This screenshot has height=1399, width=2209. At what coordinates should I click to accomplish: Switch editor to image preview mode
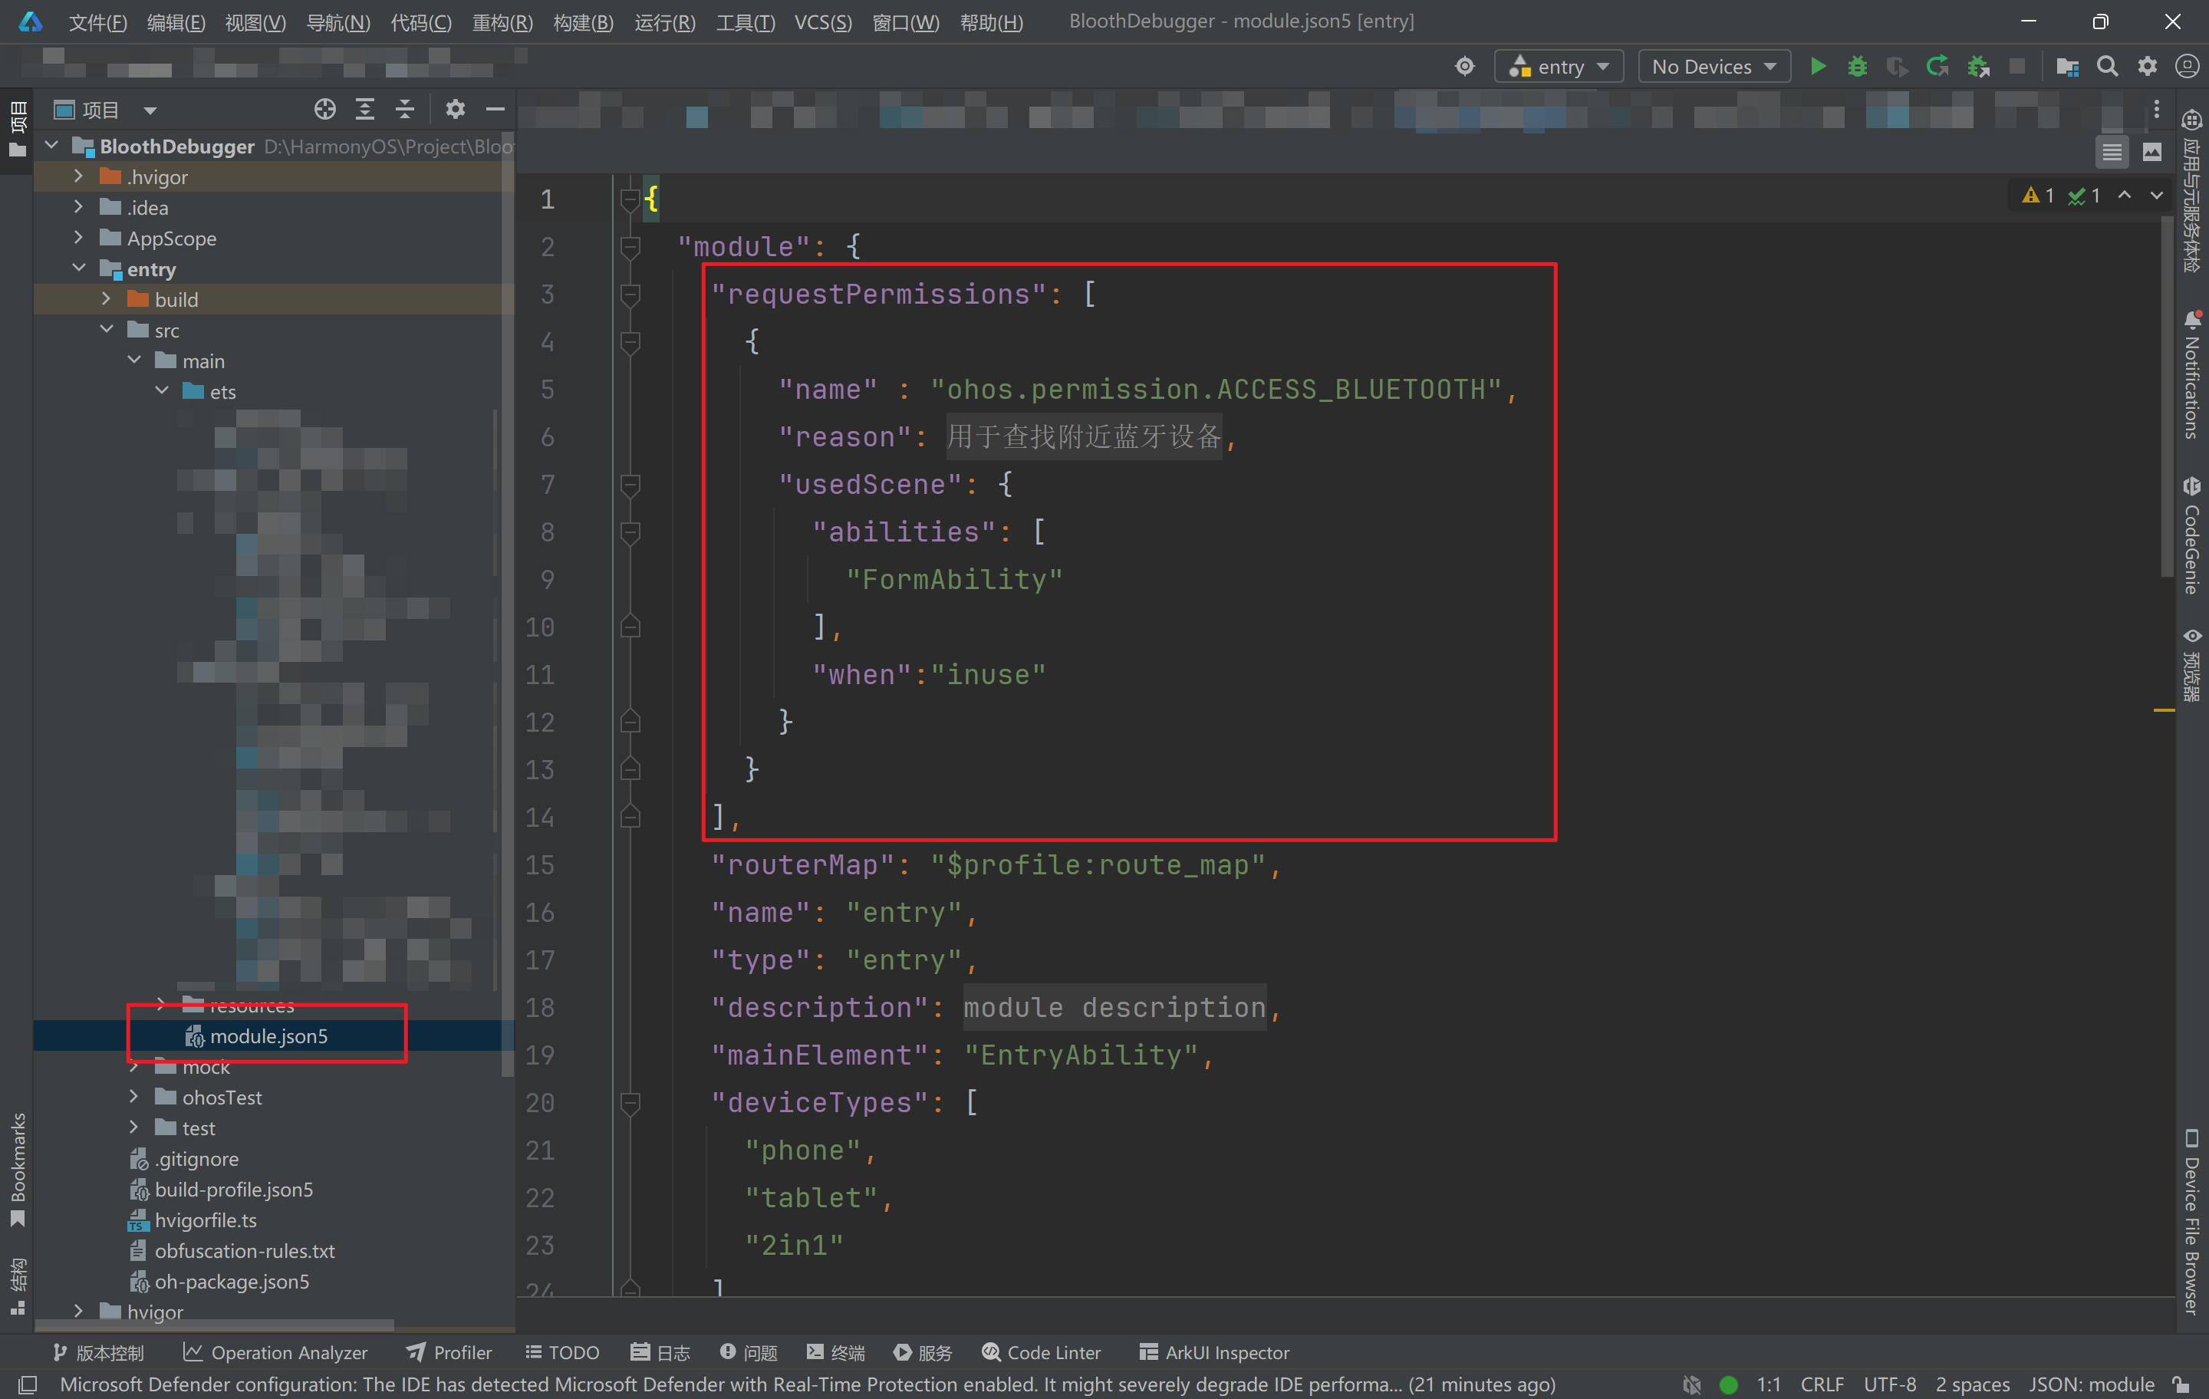point(2152,153)
